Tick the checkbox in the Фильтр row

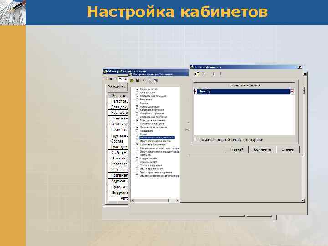point(292,92)
